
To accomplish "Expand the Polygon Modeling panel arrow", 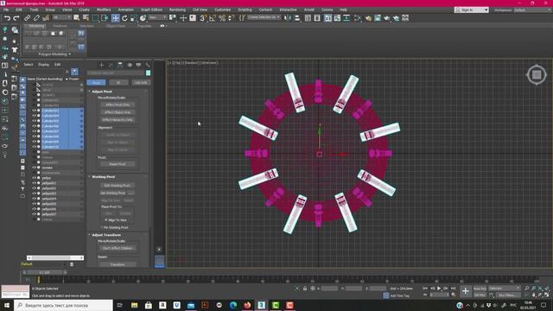I will tap(70, 54).
